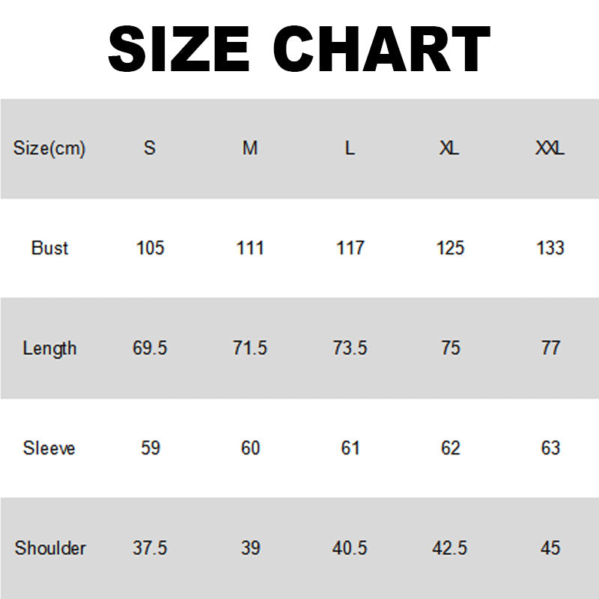
Task: Select Bust value 125 for size XL
Action: click(x=450, y=248)
